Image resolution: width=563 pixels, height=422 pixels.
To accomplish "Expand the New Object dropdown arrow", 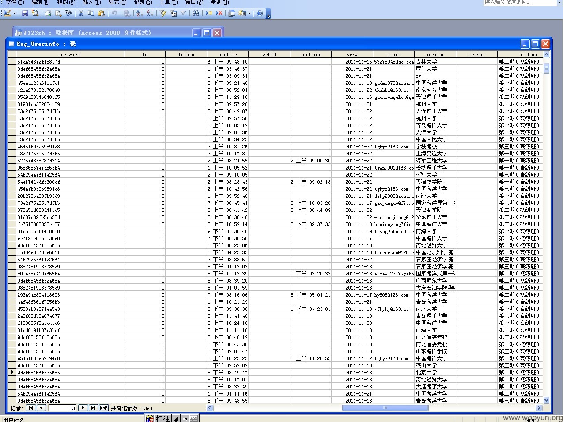I will 249,13.
